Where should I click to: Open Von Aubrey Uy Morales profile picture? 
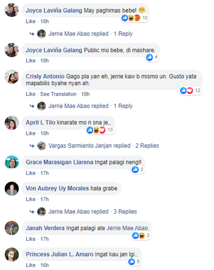12,189
